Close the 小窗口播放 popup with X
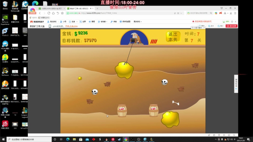This screenshot has width=253, height=142. point(204,28)
